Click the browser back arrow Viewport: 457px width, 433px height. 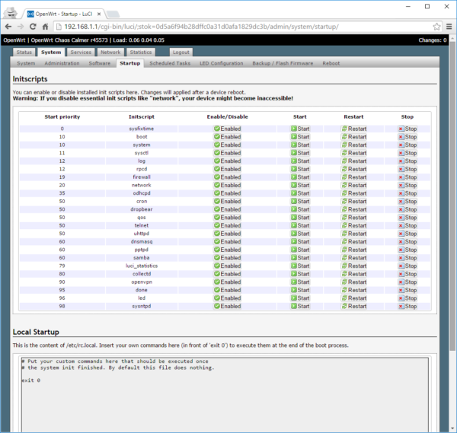pyautogui.click(x=9, y=26)
